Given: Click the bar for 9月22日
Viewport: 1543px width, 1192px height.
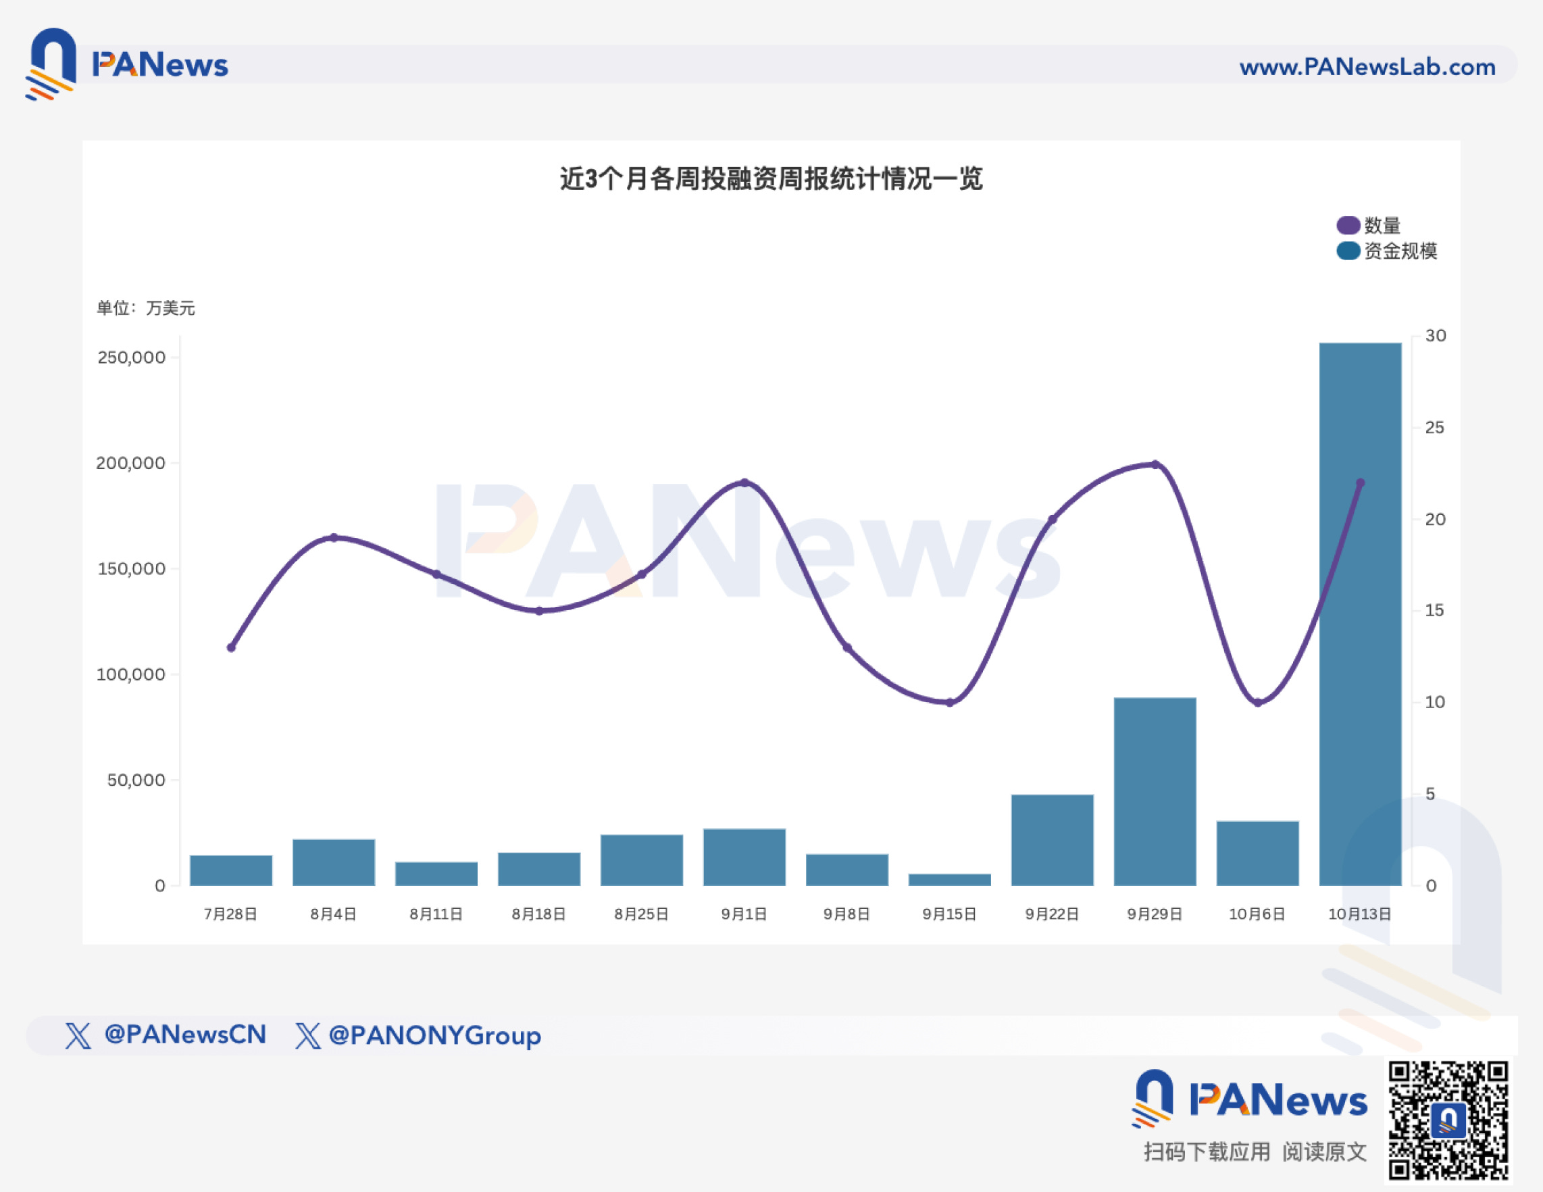Looking at the screenshot, I should pyautogui.click(x=1052, y=839).
